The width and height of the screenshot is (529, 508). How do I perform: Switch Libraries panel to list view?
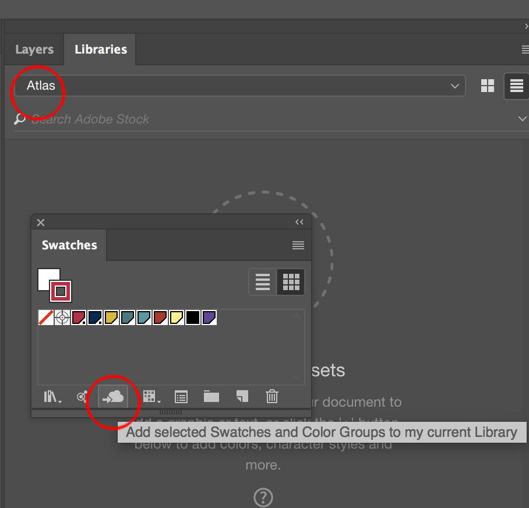click(x=516, y=86)
